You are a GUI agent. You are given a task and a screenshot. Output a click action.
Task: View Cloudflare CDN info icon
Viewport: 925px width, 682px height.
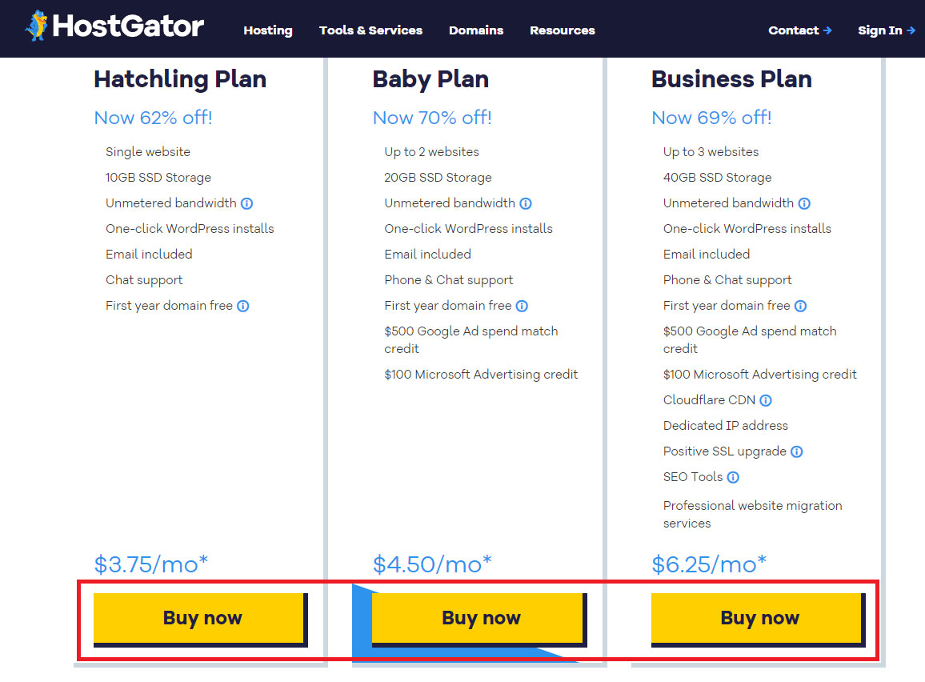(x=766, y=400)
